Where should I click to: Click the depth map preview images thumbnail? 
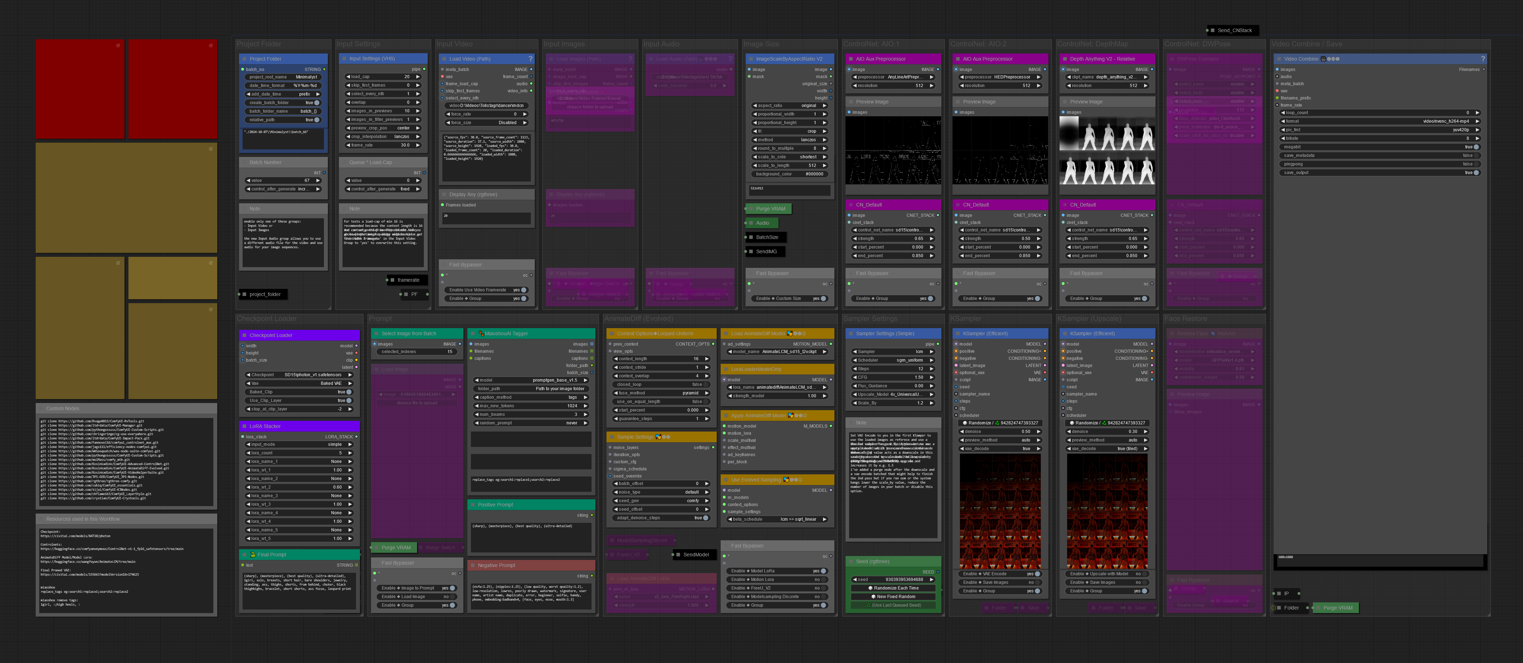point(1107,151)
